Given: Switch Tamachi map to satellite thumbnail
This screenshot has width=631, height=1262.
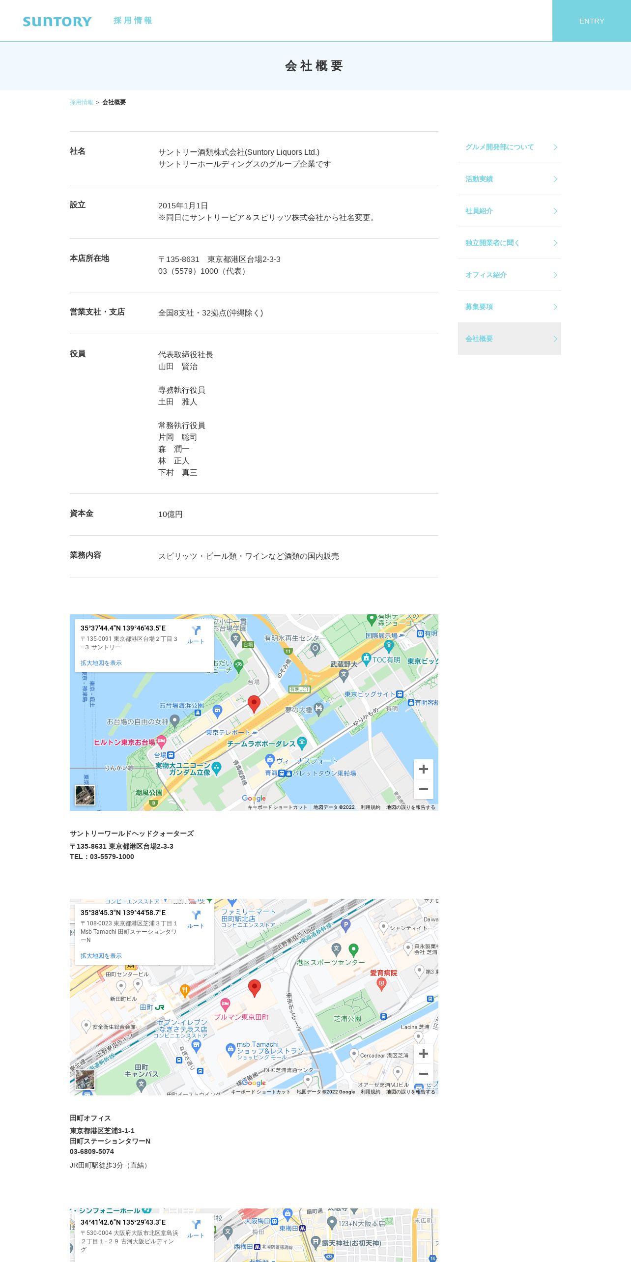Looking at the screenshot, I should (x=85, y=1080).
